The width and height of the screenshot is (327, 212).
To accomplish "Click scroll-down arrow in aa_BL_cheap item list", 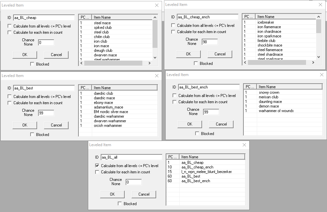I will tap(155, 58).
